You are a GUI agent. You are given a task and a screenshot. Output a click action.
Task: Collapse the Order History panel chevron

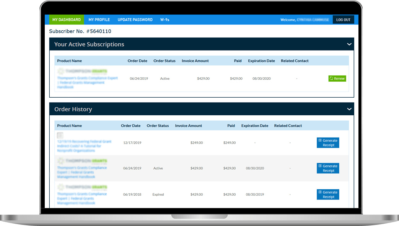(x=349, y=109)
